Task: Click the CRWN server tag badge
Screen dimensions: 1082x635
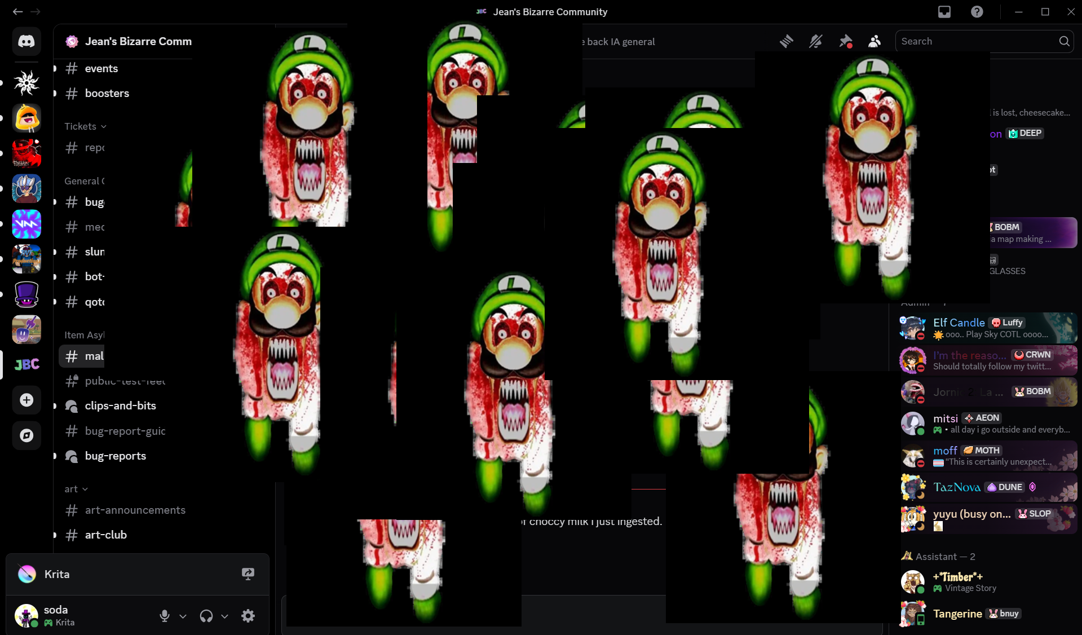Action: click(1032, 355)
